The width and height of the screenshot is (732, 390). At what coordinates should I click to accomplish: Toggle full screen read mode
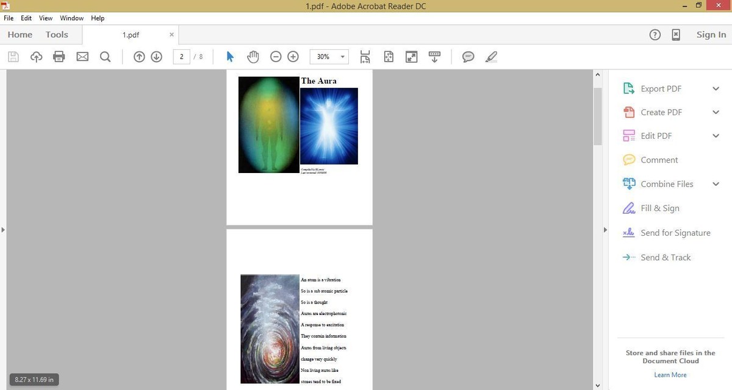click(412, 57)
